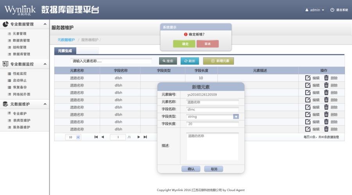Go to the last page
This screenshot has width=352, height=195.
pyautogui.click(x=145, y=137)
